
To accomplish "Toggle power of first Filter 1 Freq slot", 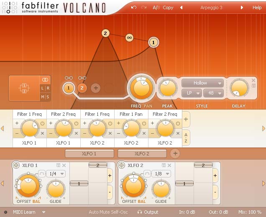I will [x=42, y=123].
